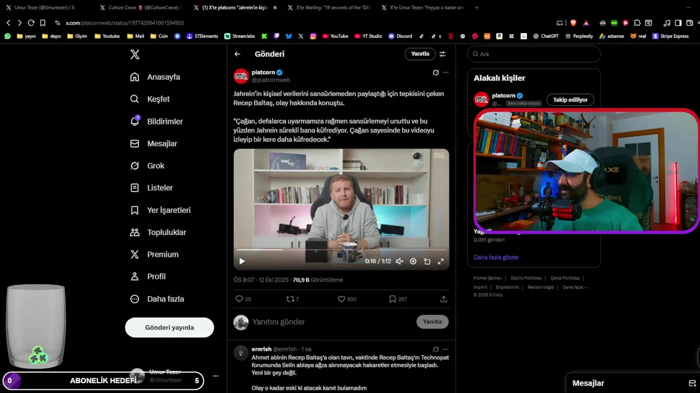Go to Anasayfa in the sidebar
Screen dimensions: 700x393
click(155, 77)
